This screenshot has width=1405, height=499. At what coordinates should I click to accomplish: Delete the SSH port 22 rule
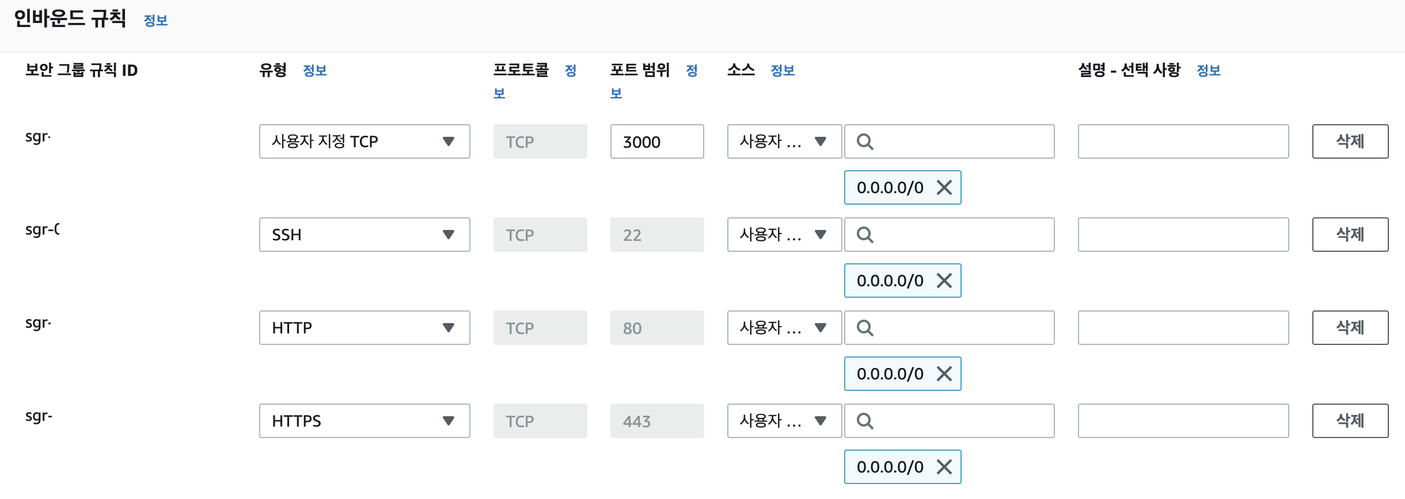coord(1350,235)
